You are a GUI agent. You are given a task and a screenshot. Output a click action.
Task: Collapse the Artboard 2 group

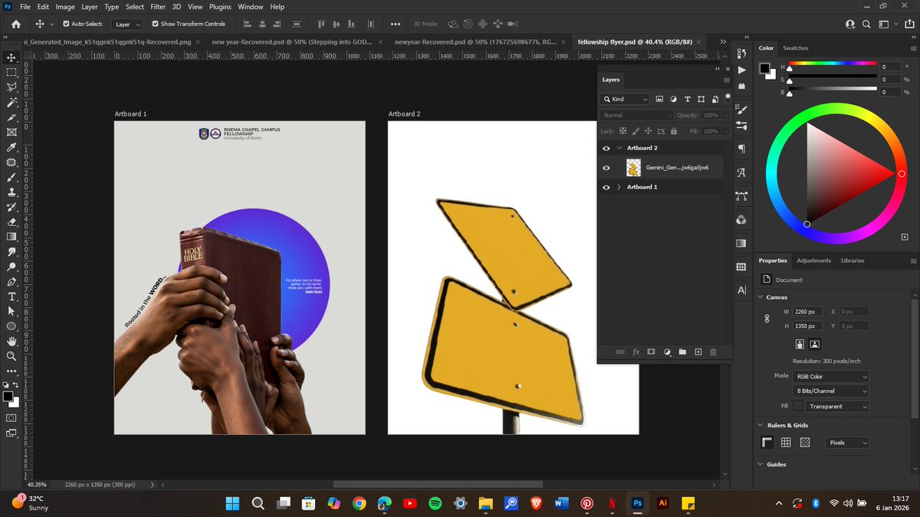point(619,148)
